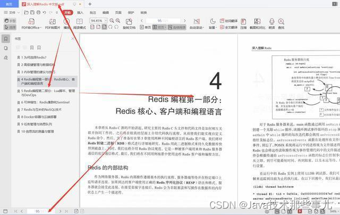This screenshot has height=215, width=340.
Task: Open bookmark 9 任务管理与消息队列
Action: point(35,124)
